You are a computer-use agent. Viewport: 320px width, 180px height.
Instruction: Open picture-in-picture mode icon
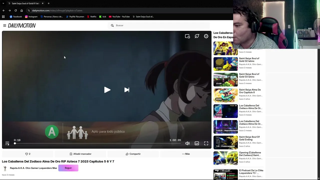[187, 36]
